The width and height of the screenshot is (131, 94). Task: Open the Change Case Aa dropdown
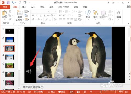40,19
